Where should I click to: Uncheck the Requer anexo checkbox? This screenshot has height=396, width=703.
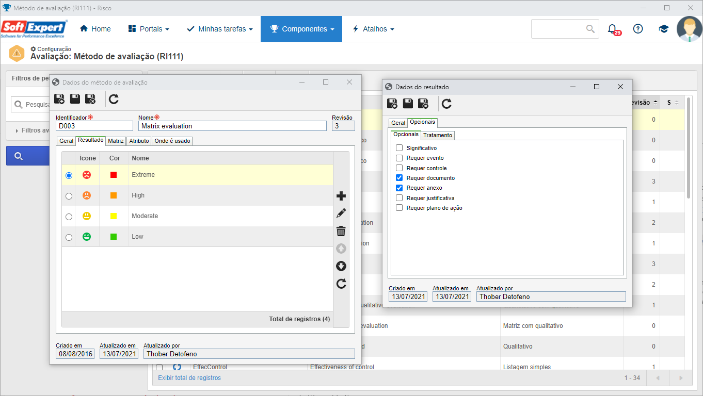tap(399, 188)
